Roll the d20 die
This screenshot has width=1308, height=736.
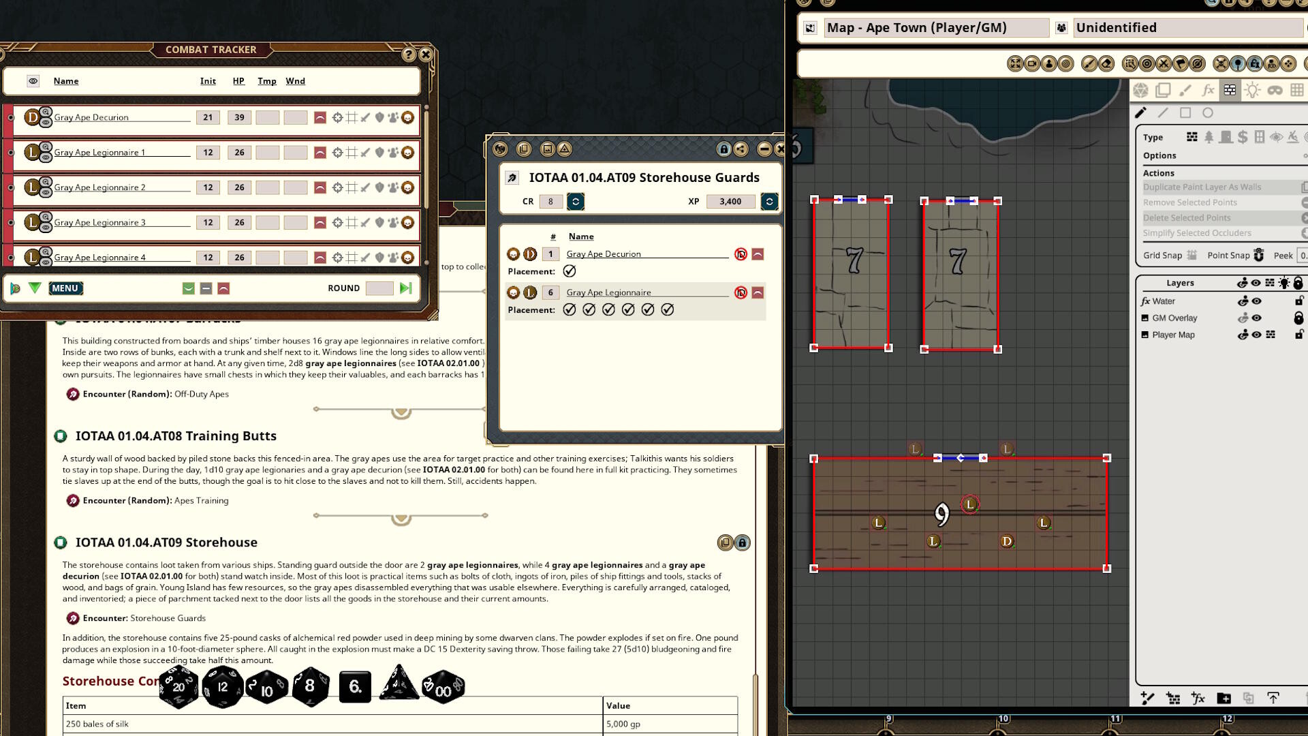click(178, 687)
